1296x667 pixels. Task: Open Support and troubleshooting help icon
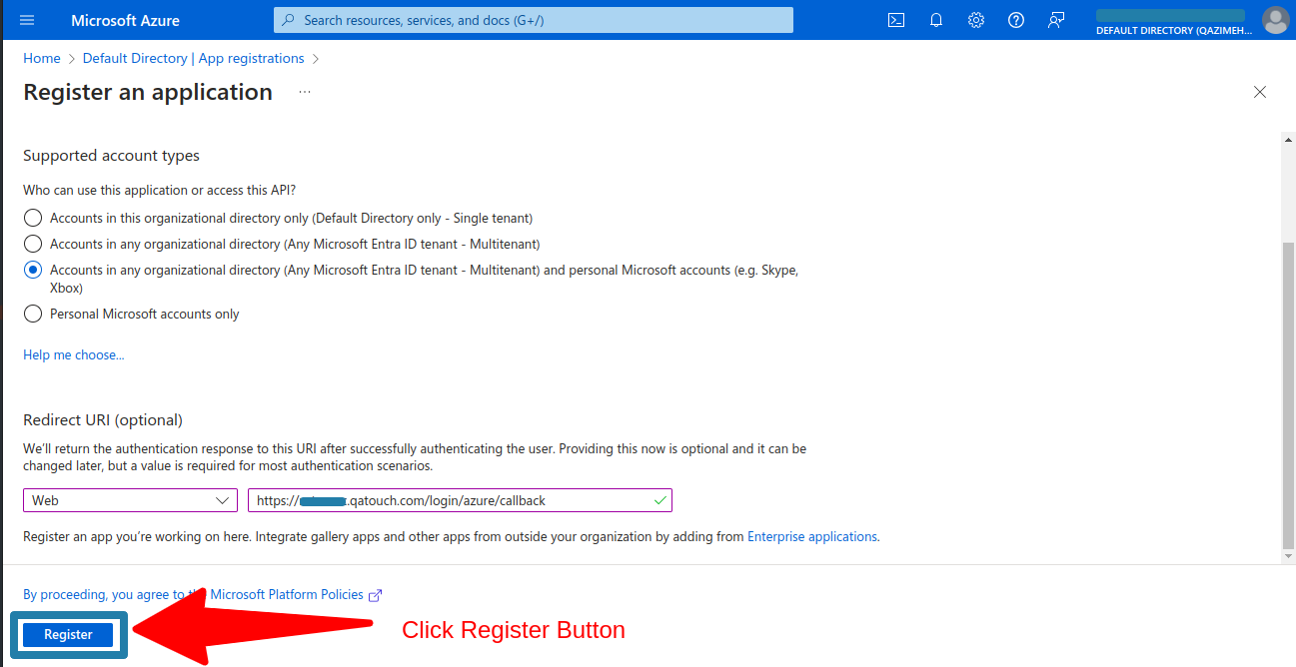pyautogui.click(x=1016, y=20)
